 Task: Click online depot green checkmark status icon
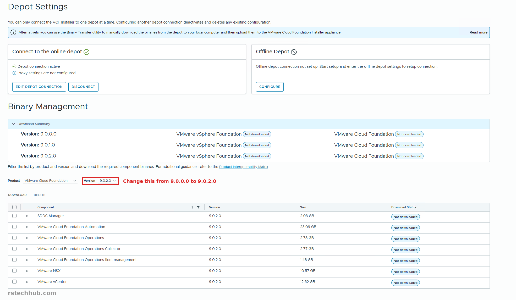pos(86,52)
